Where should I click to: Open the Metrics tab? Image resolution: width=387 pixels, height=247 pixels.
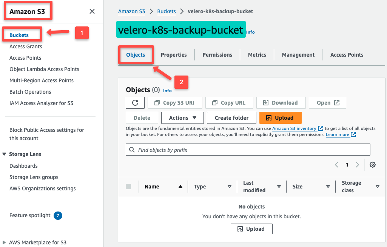257,55
